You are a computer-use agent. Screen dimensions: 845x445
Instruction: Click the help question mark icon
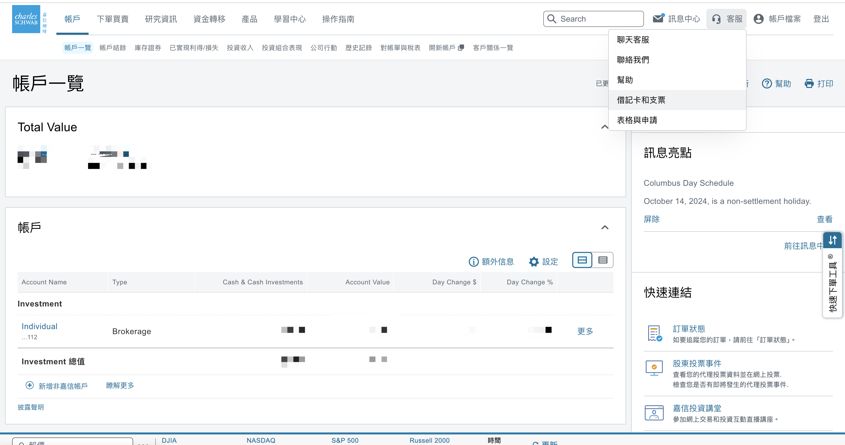766,83
